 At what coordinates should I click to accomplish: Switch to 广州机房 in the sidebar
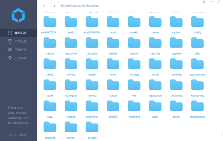pos(19,41)
